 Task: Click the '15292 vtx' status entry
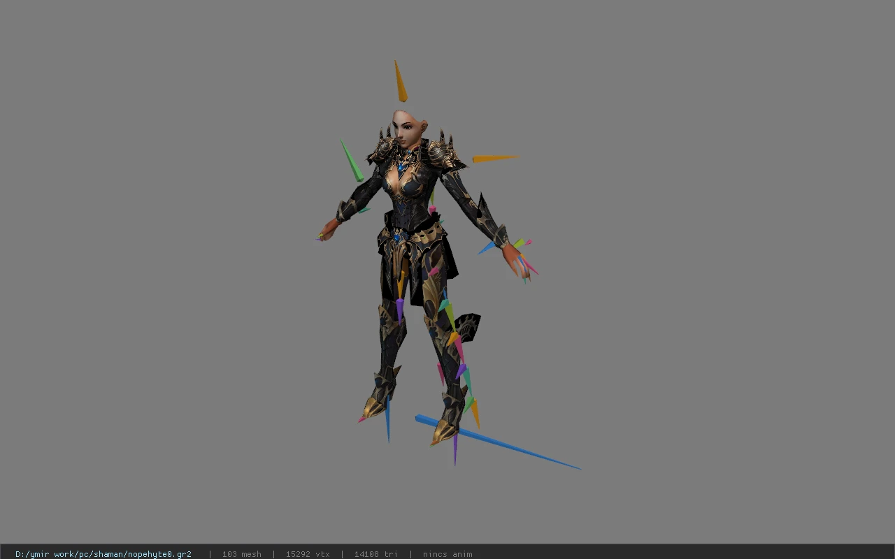pyautogui.click(x=308, y=554)
